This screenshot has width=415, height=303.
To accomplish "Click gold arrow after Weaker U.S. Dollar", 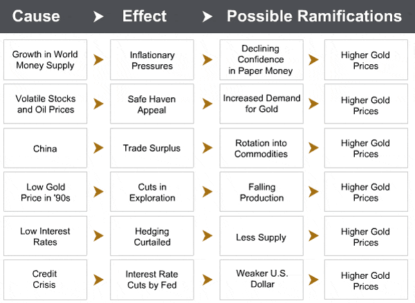I will click(313, 280).
